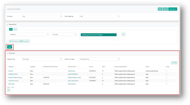Click the plus icon on Tilføj gruppe
The height and width of the screenshot is (105, 190).
tap(21, 41)
